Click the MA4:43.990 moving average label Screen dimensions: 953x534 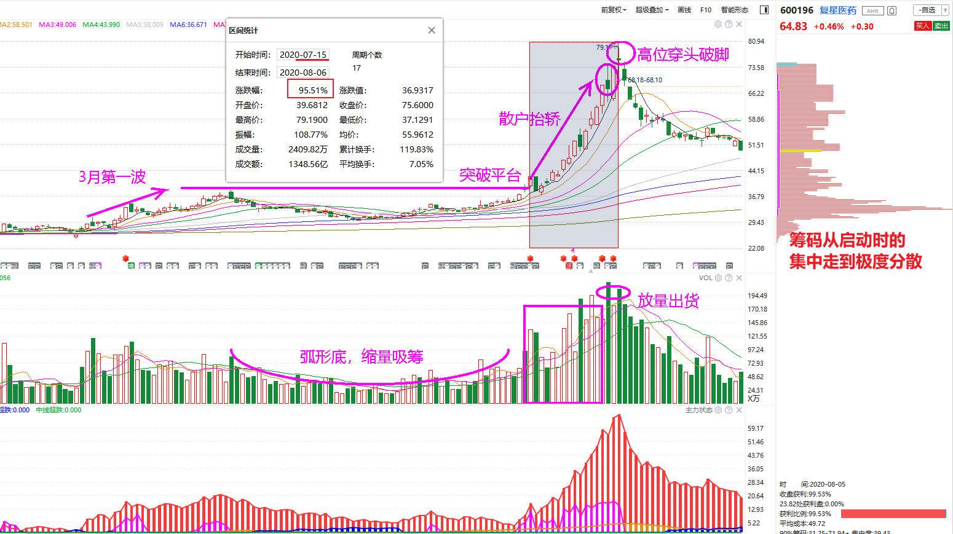(101, 25)
